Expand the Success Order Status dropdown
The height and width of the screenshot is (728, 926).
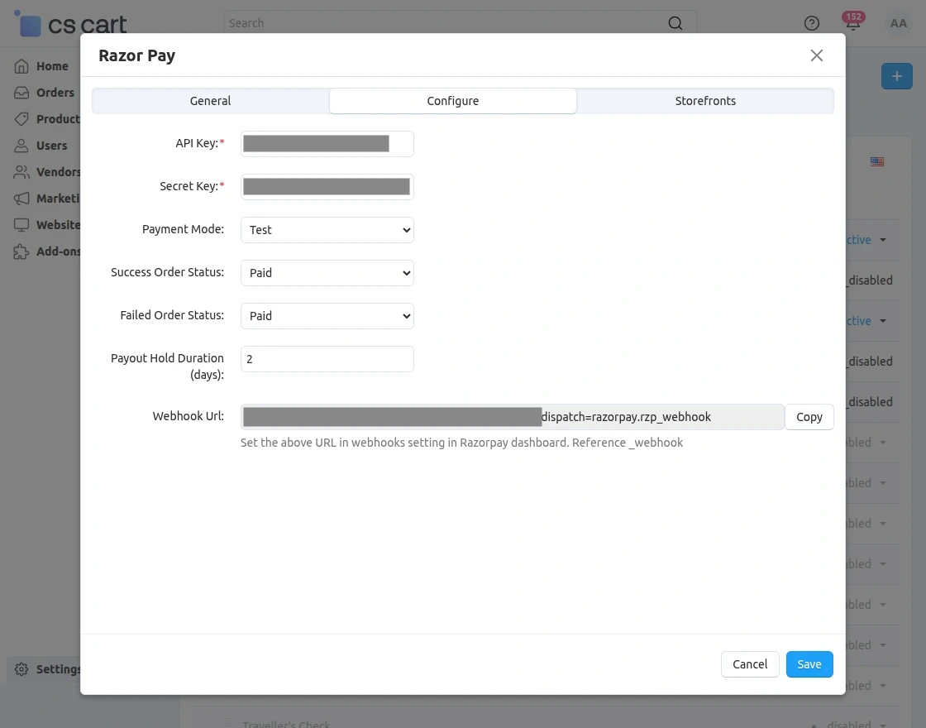[327, 272]
